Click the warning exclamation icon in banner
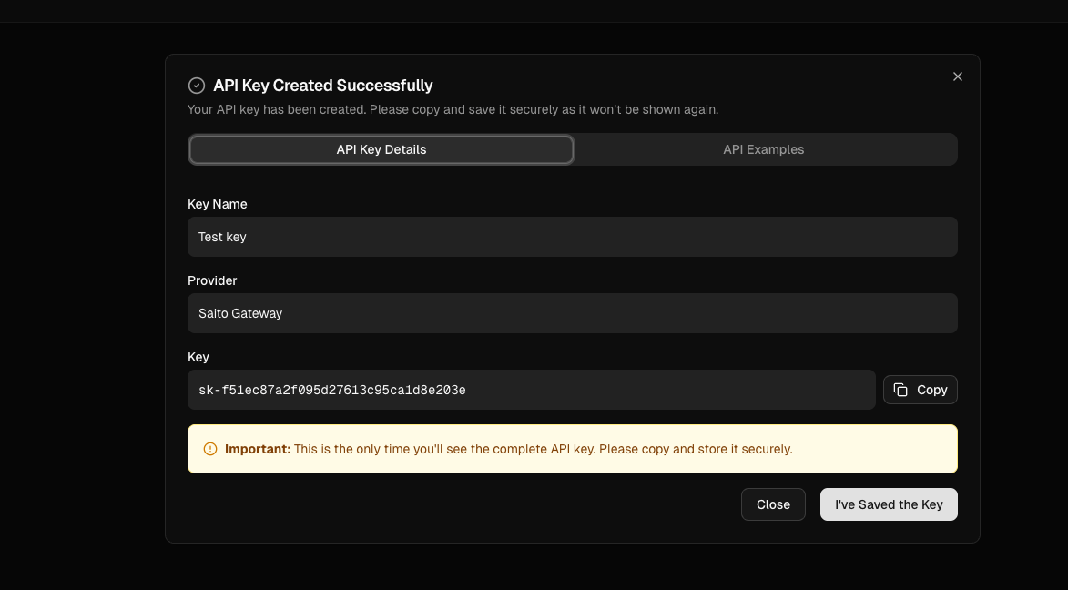The image size is (1068, 590). (210, 449)
